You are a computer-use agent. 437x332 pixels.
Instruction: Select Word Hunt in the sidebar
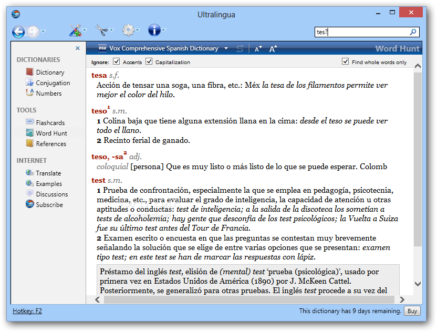51,133
